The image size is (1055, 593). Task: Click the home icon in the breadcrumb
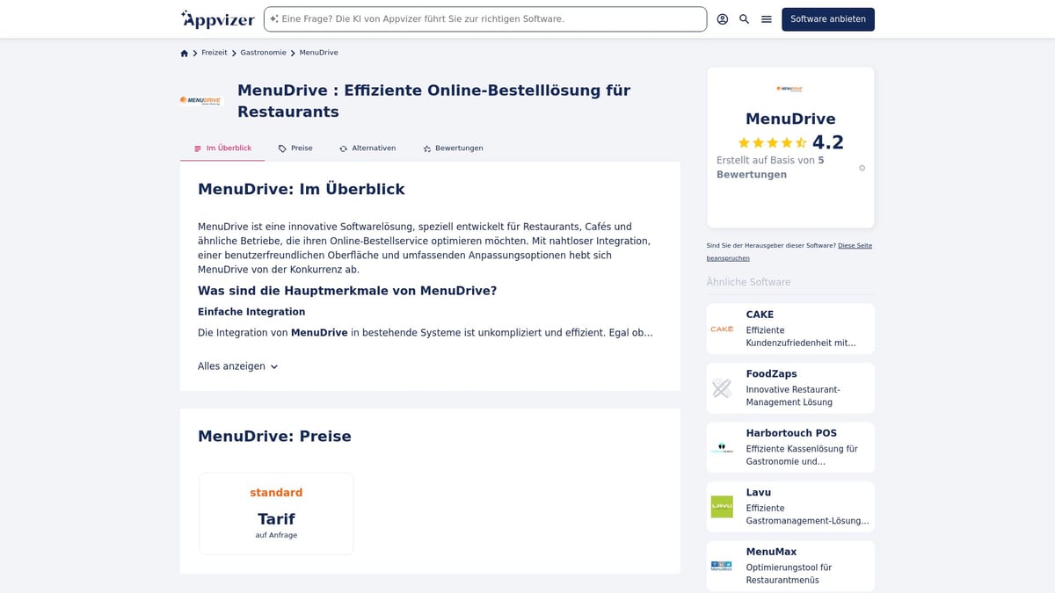point(184,53)
